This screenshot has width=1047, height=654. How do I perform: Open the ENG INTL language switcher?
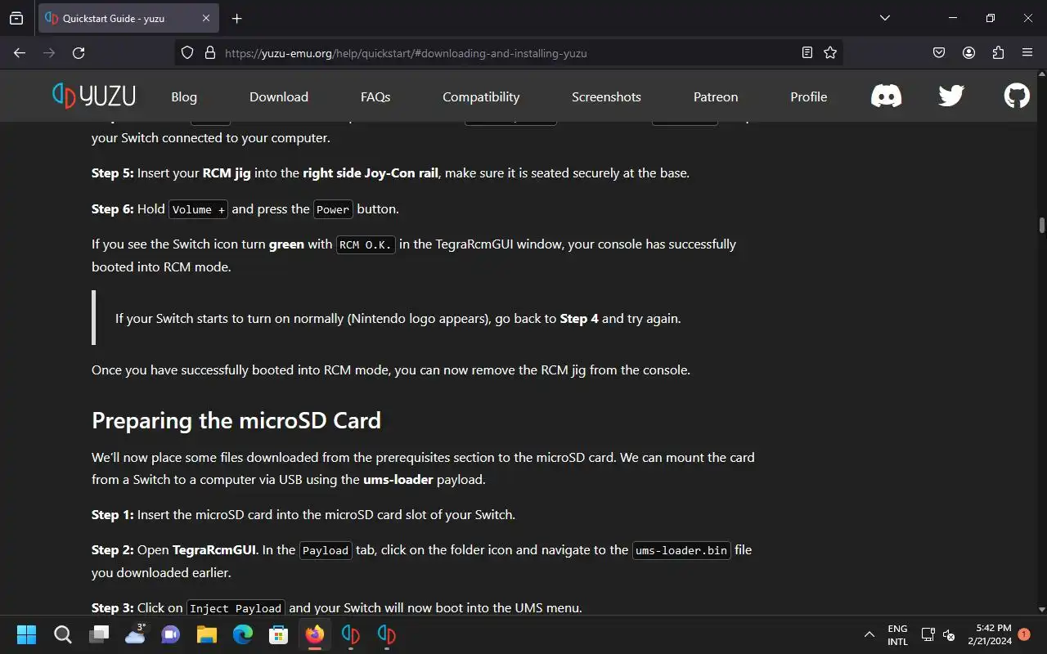[897, 634]
